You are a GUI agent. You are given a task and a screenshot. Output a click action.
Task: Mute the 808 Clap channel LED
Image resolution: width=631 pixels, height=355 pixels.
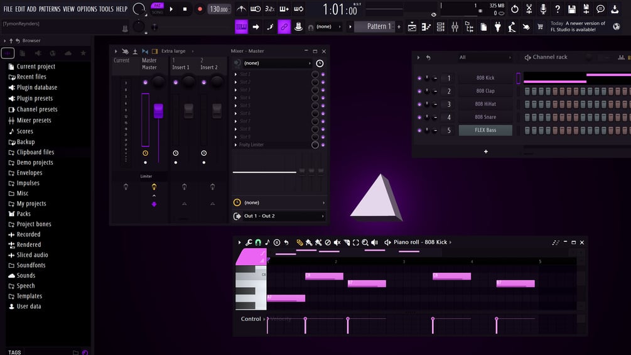(419, 91)
